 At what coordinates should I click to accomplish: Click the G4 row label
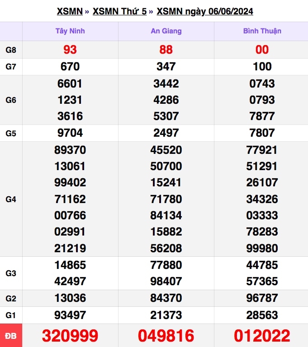click(11, 199)
